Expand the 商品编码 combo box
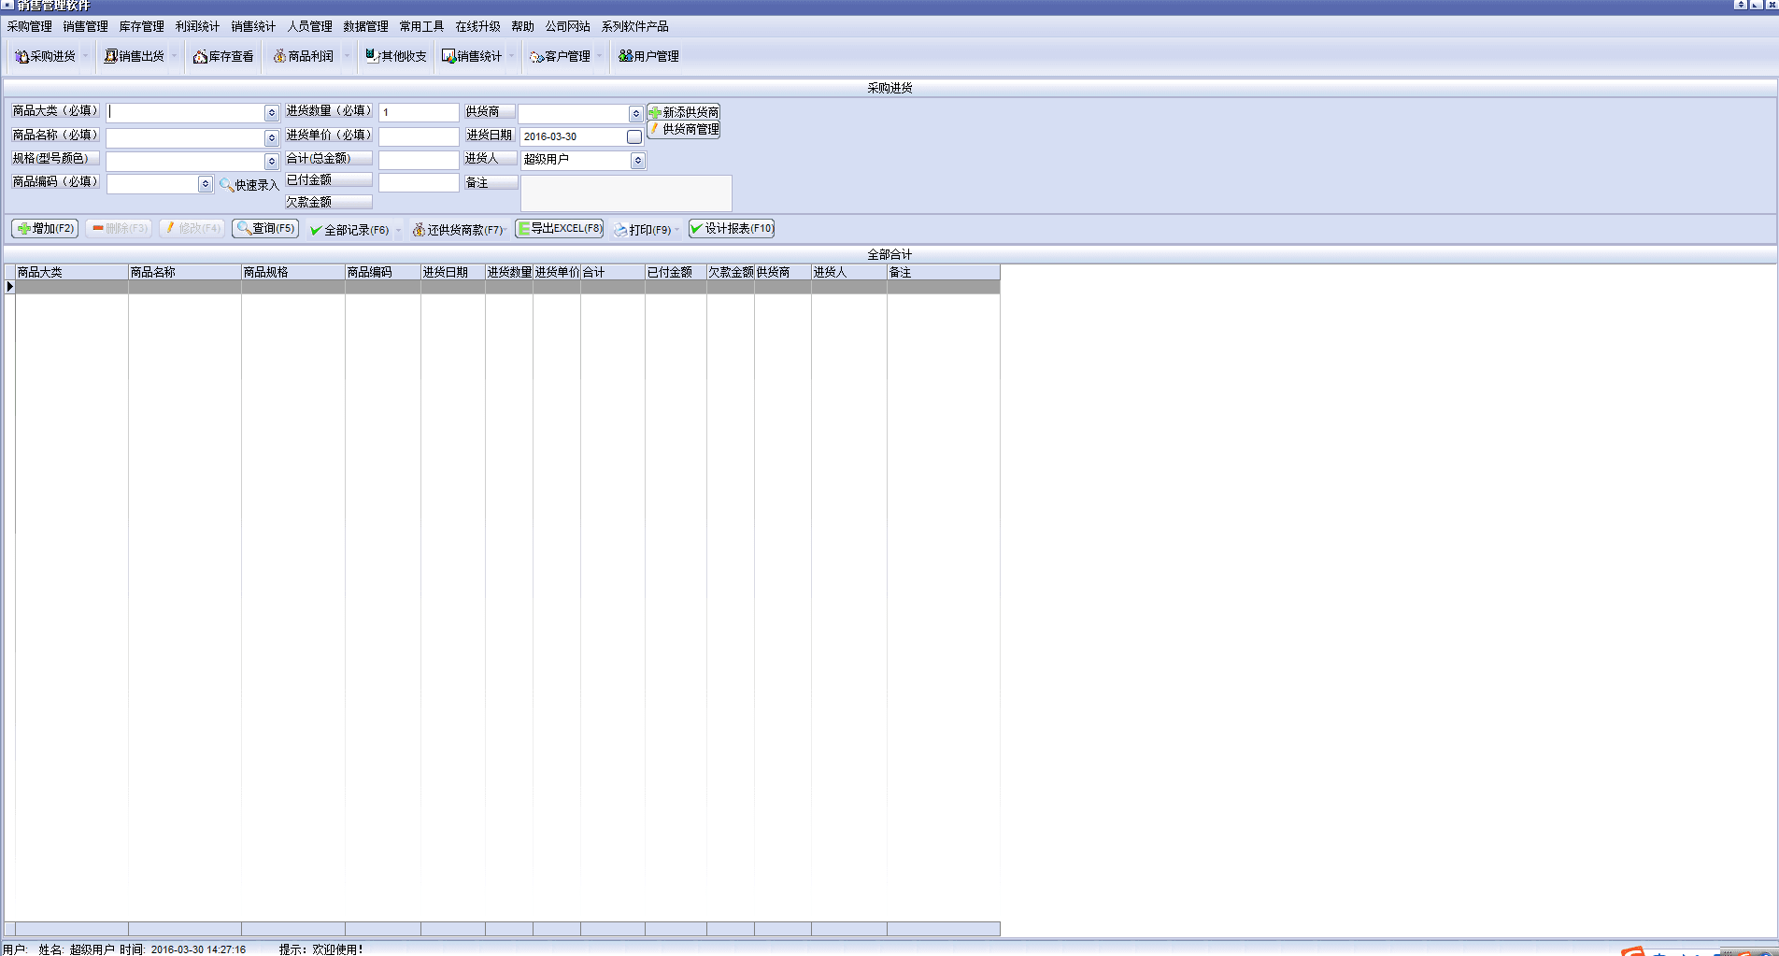Screen dimensions: 1779x956 (205, 185)
